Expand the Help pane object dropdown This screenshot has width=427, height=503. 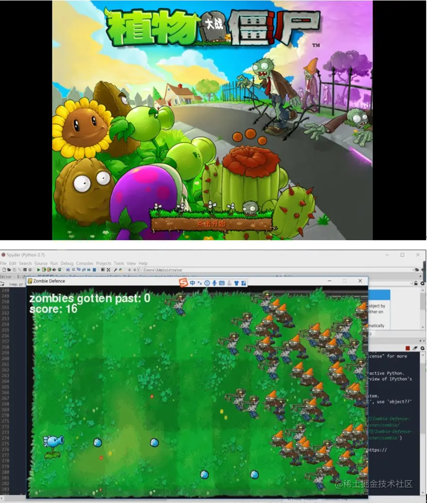pos(411,283)
